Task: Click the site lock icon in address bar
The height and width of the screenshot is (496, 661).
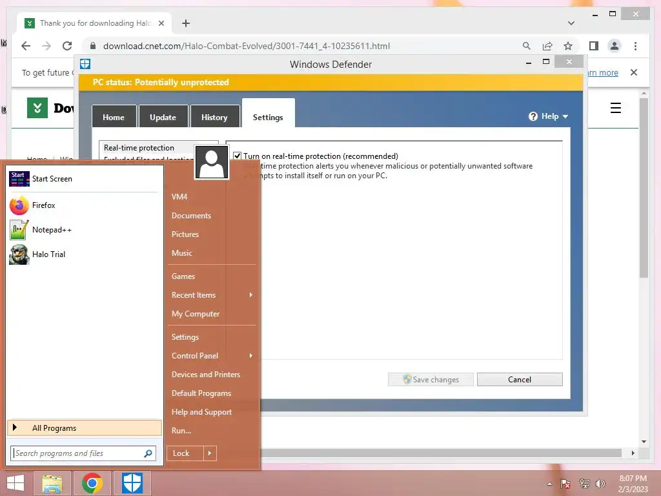Action: pyautogui.click(x=93, y=46)
